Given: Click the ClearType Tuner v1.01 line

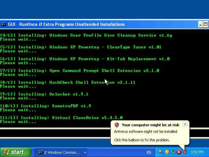Looking at the screenshot, I should coord(81,47).
